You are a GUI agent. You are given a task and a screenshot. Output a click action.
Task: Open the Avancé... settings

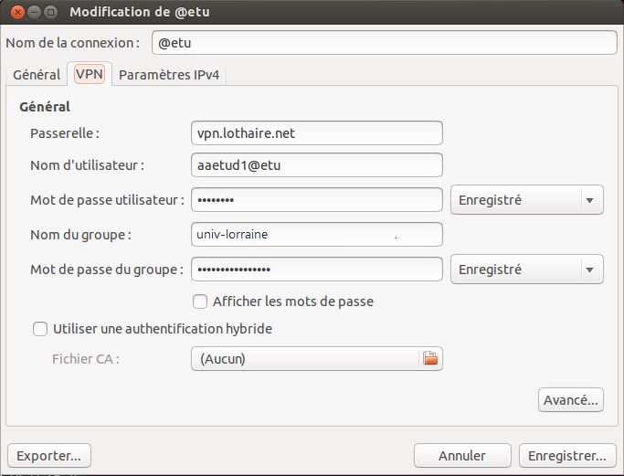click(x=571, y=400)
